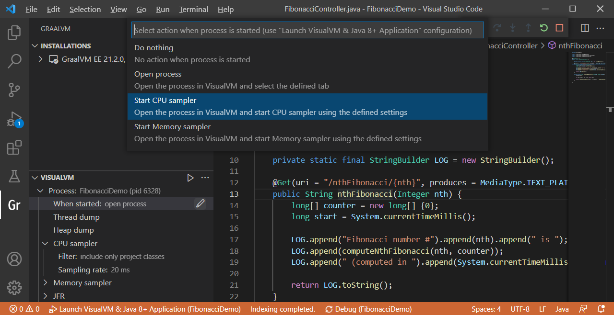Open the Source Control view
Viewport: 614px width, 315px height.
tap(14, 90)
